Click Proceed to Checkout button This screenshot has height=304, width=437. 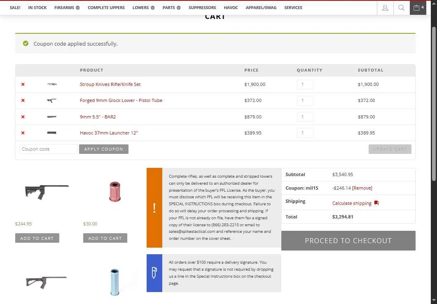tap(348, 241)
